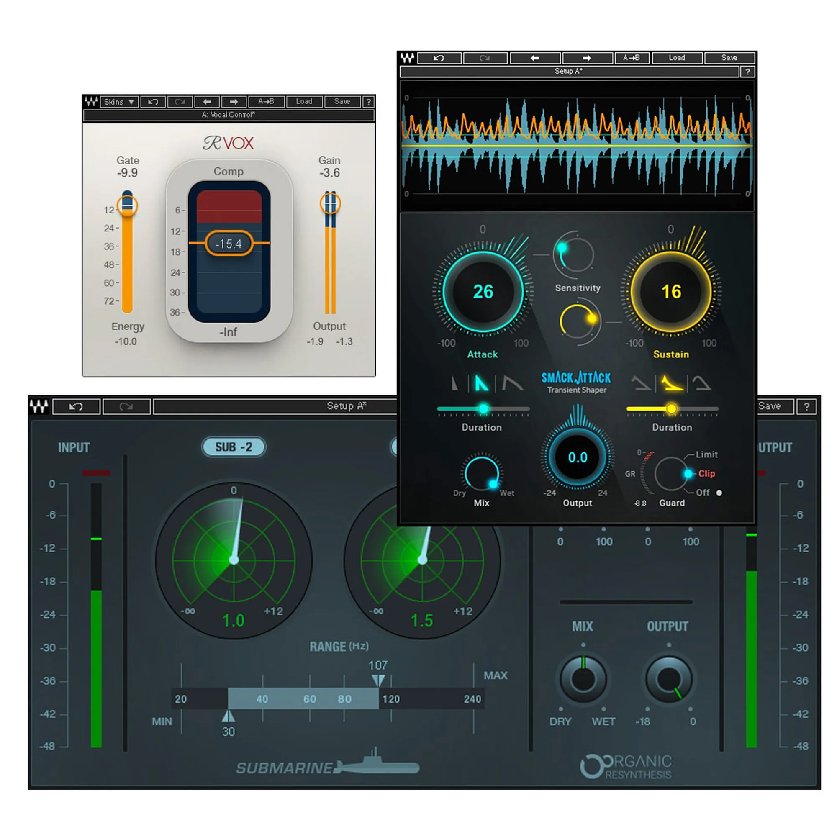Click the RVox Gate slider handle
Image resolution: width=837 pixels, height=837 pixels.
pos(127,205)
